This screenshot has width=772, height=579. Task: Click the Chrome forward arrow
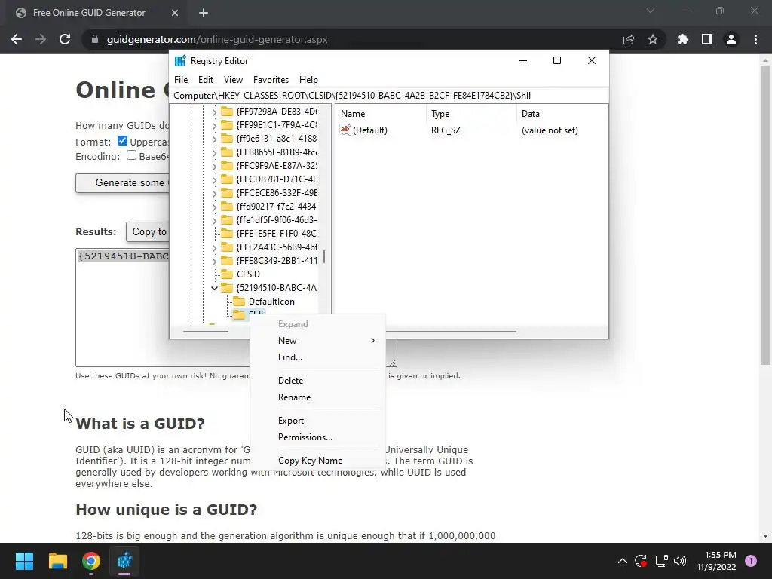click(x=41, y=39)
